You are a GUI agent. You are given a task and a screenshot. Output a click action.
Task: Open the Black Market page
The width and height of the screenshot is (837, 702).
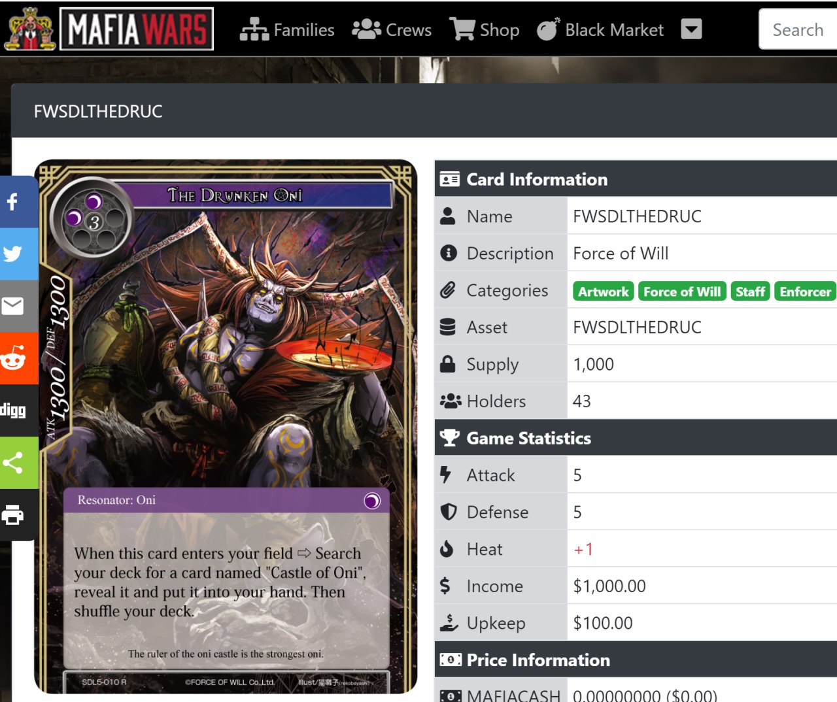pos(600,30)
